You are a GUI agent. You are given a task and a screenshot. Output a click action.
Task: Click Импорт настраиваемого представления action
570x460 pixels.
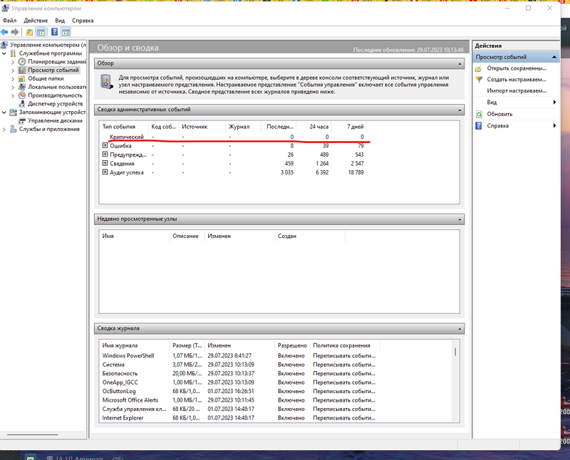pos(517,91)
